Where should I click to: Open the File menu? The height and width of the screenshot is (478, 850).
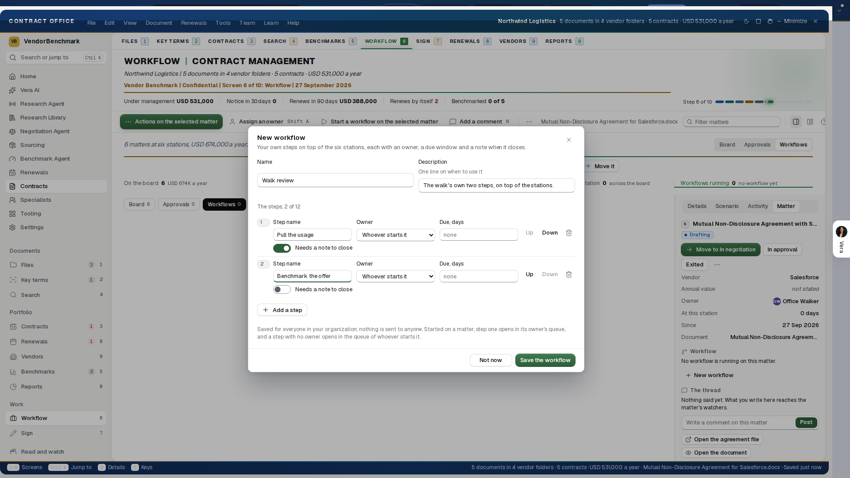(91, 23)
